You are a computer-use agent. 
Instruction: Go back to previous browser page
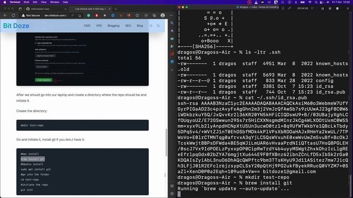tap(6, 15)
